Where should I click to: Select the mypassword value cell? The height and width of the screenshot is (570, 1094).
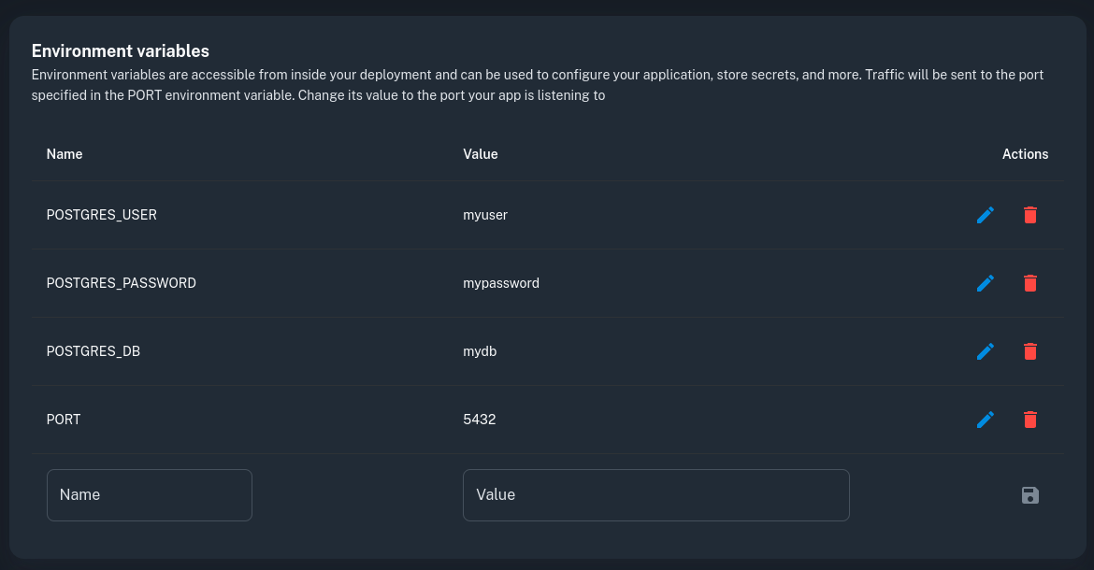click(501, 283)
